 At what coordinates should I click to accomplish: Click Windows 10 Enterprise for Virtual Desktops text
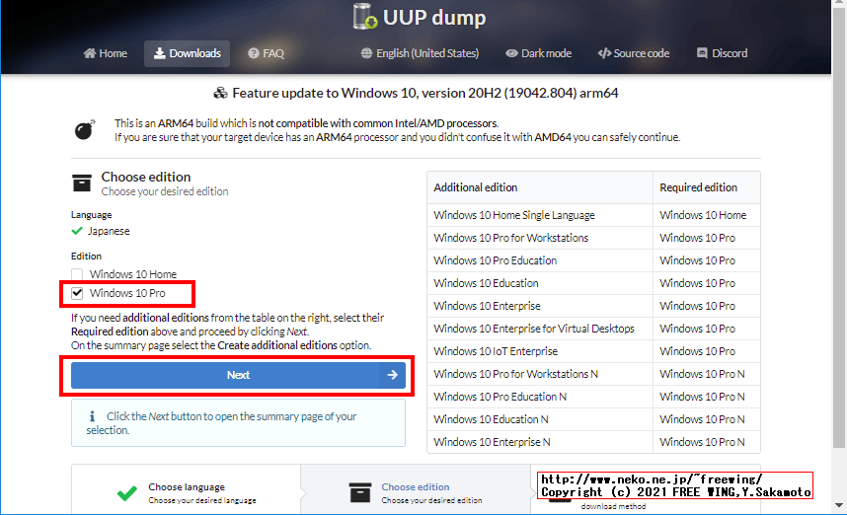click(534, 329)
